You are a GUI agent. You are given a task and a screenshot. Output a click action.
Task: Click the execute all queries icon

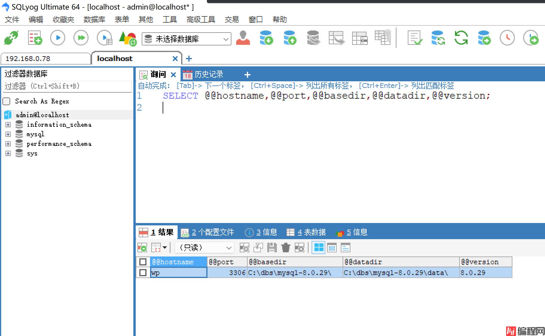[x=81, y=38]
